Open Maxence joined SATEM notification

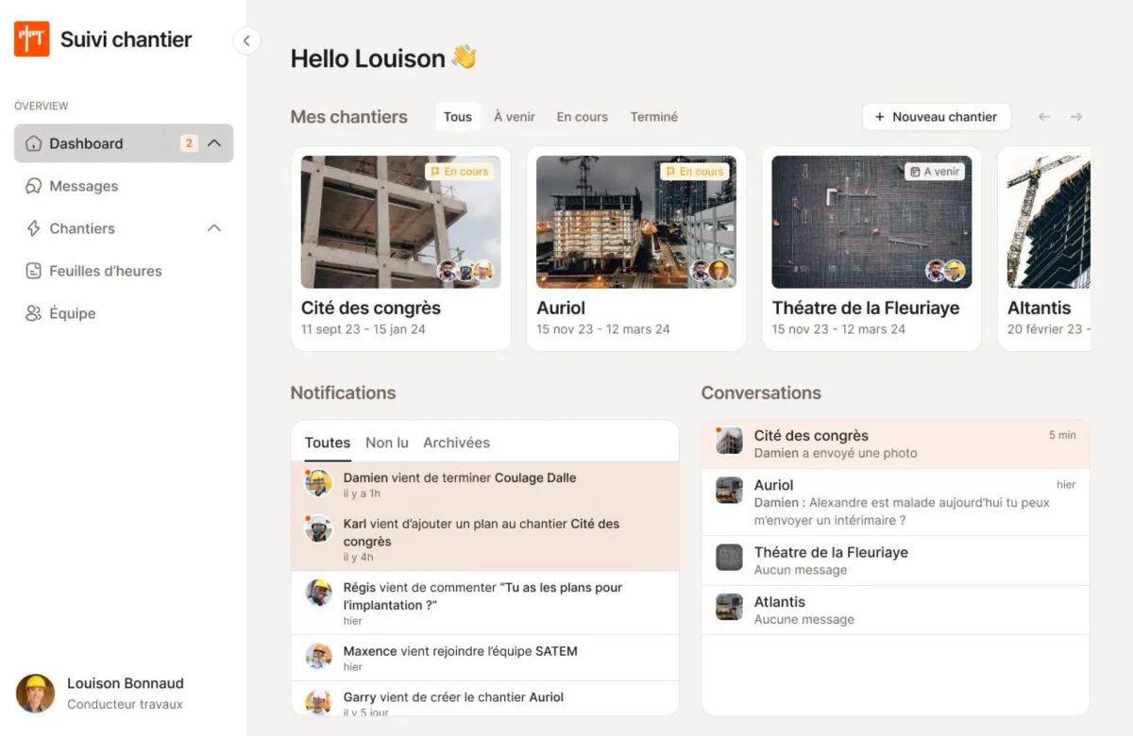click(x=485, y=658)
